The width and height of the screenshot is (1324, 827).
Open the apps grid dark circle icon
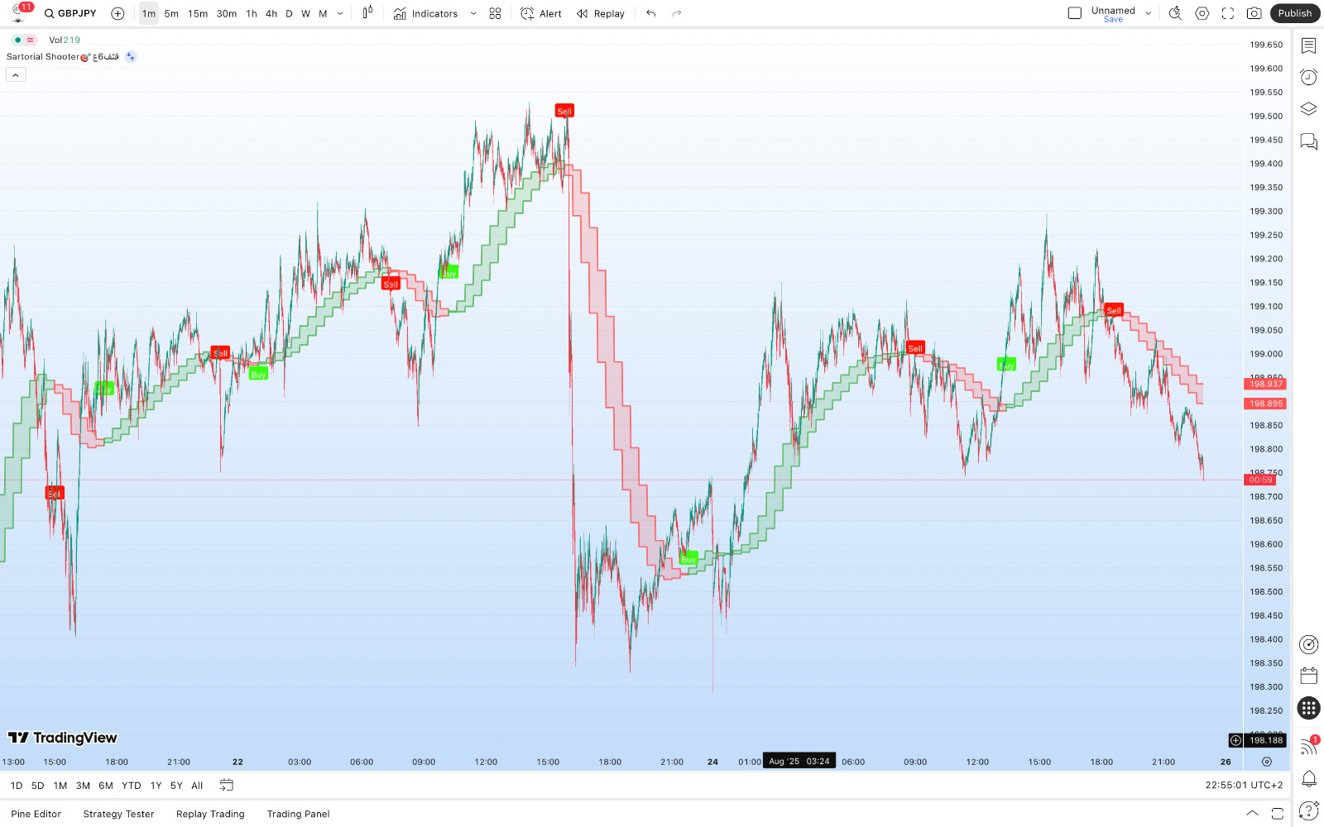(x=1308, y=708)
